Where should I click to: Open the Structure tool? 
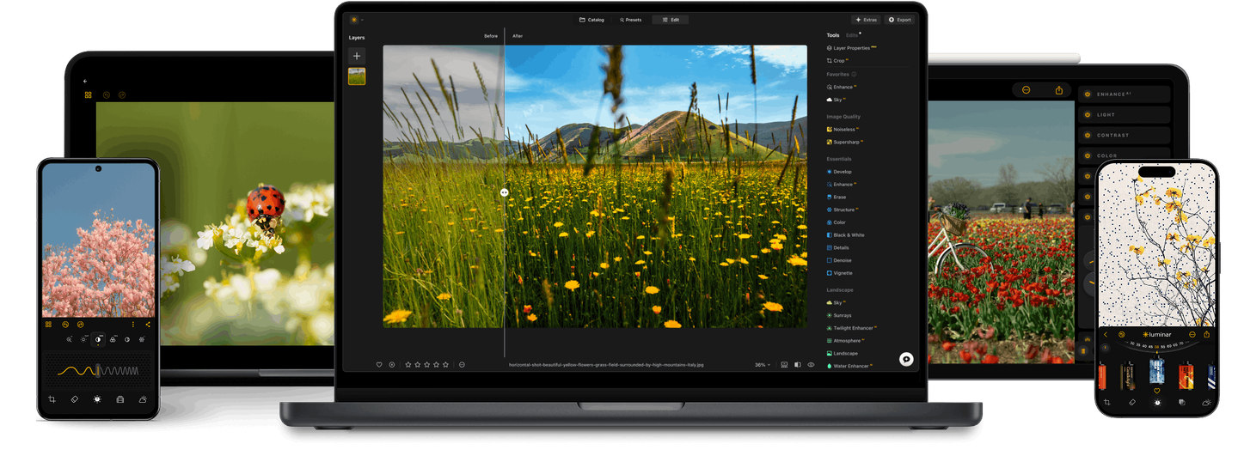(x=843, y=210)
